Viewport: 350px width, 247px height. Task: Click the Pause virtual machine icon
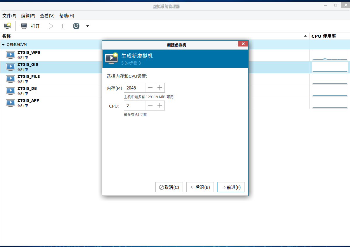tap(64, 26)
